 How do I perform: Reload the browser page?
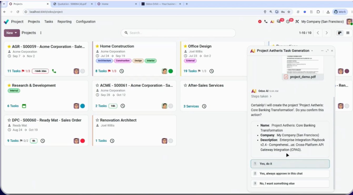[18, 12]
